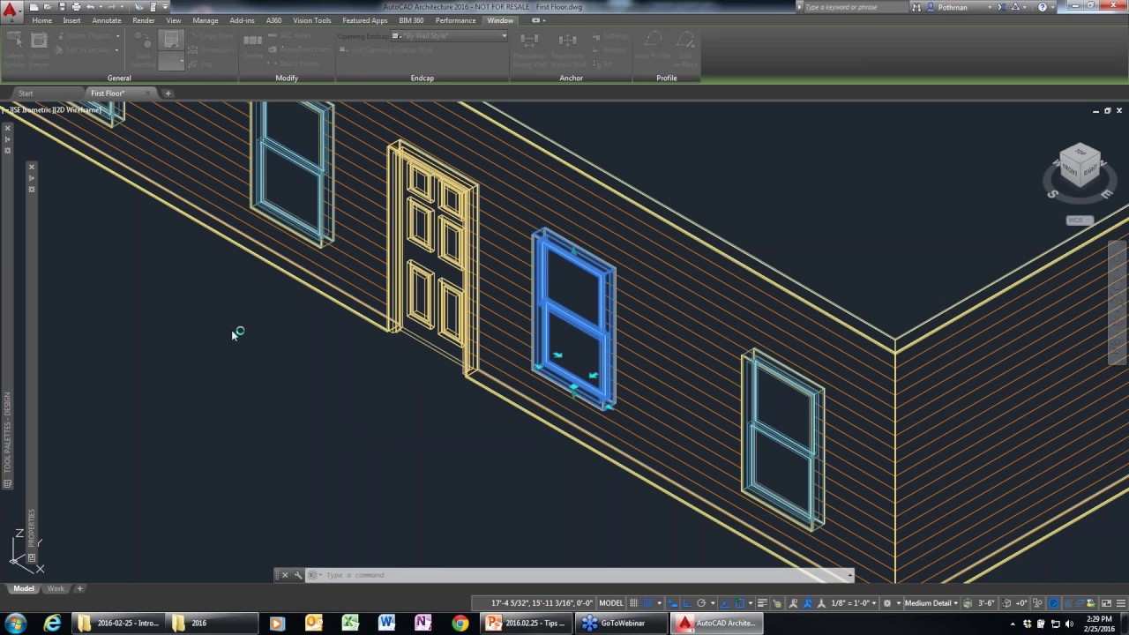Toggle grid display in the status bar
1129x635 pixels.
[x=632, y=603]
